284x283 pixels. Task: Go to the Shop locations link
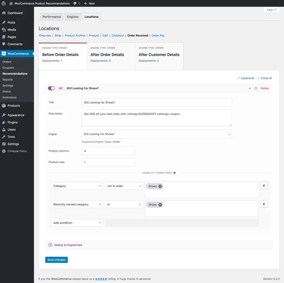click(58, 35)
